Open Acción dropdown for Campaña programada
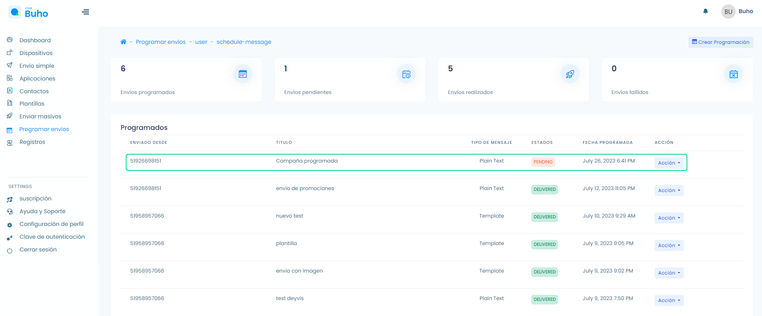This screenshot has height=316, width=762. pos(669,163)
